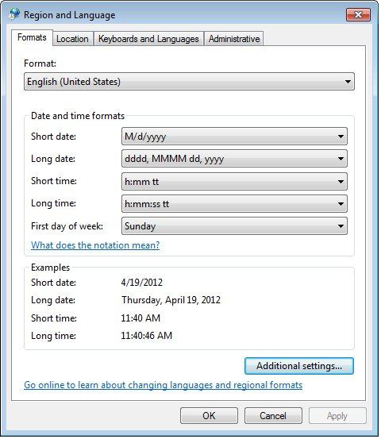Expand the Short time format dropdown
Image resolution: width=381 pixels, height=439 pixels.
tap(234, 182)
